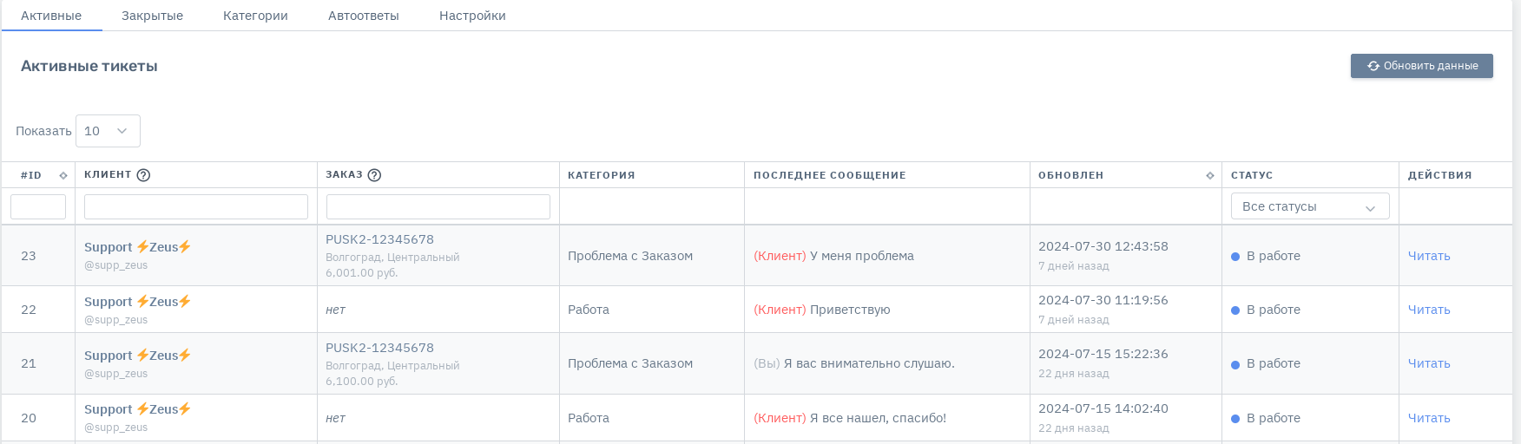Focus the КЛИЕНТ filter input field
The image size is (1521, 444).
point(196,206)
